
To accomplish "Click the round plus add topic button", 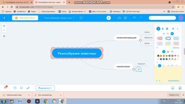I will click(x=109, y=18).
